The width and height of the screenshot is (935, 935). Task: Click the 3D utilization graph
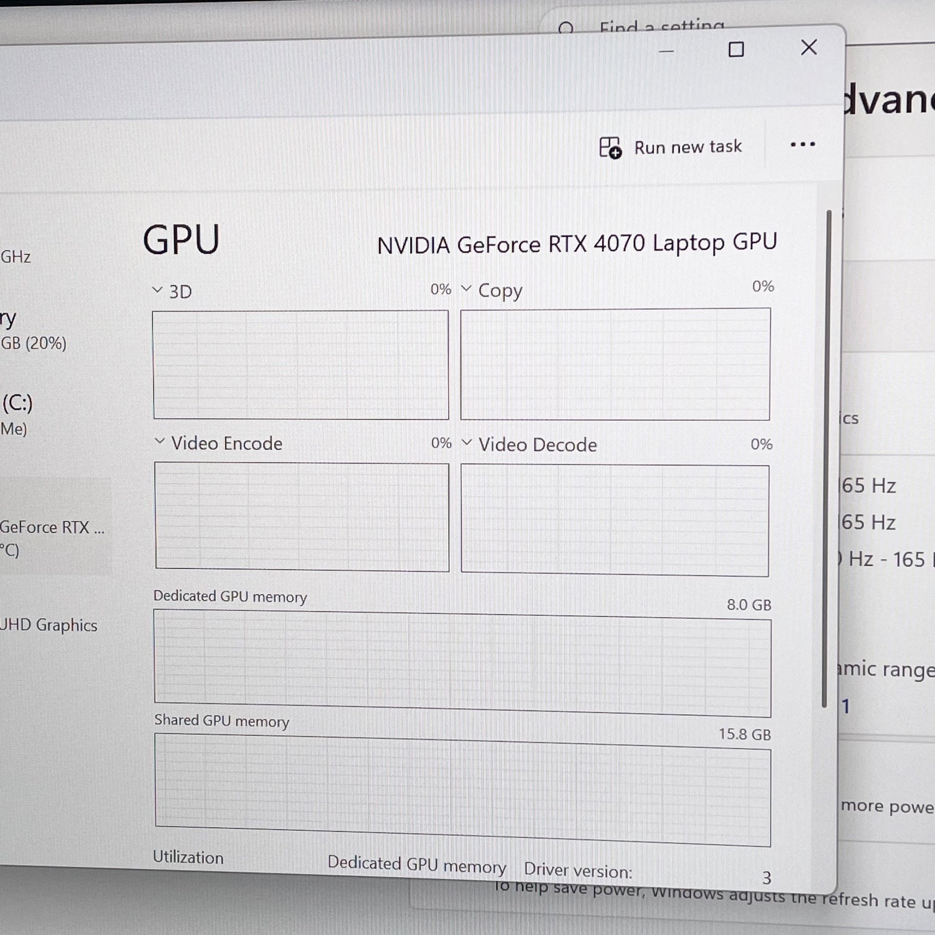coord(300,365)
